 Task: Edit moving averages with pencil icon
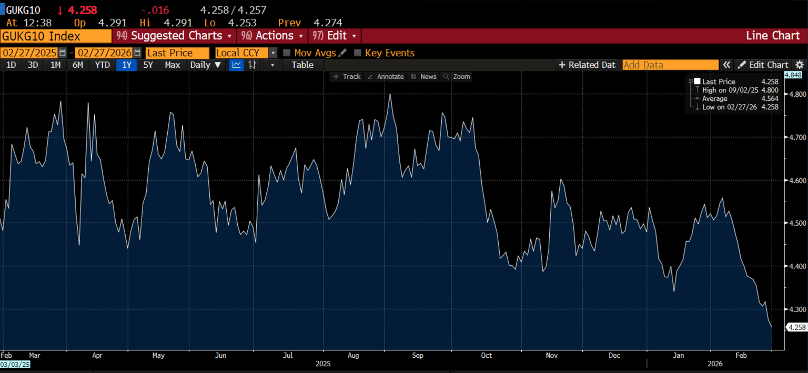[343, 53]
